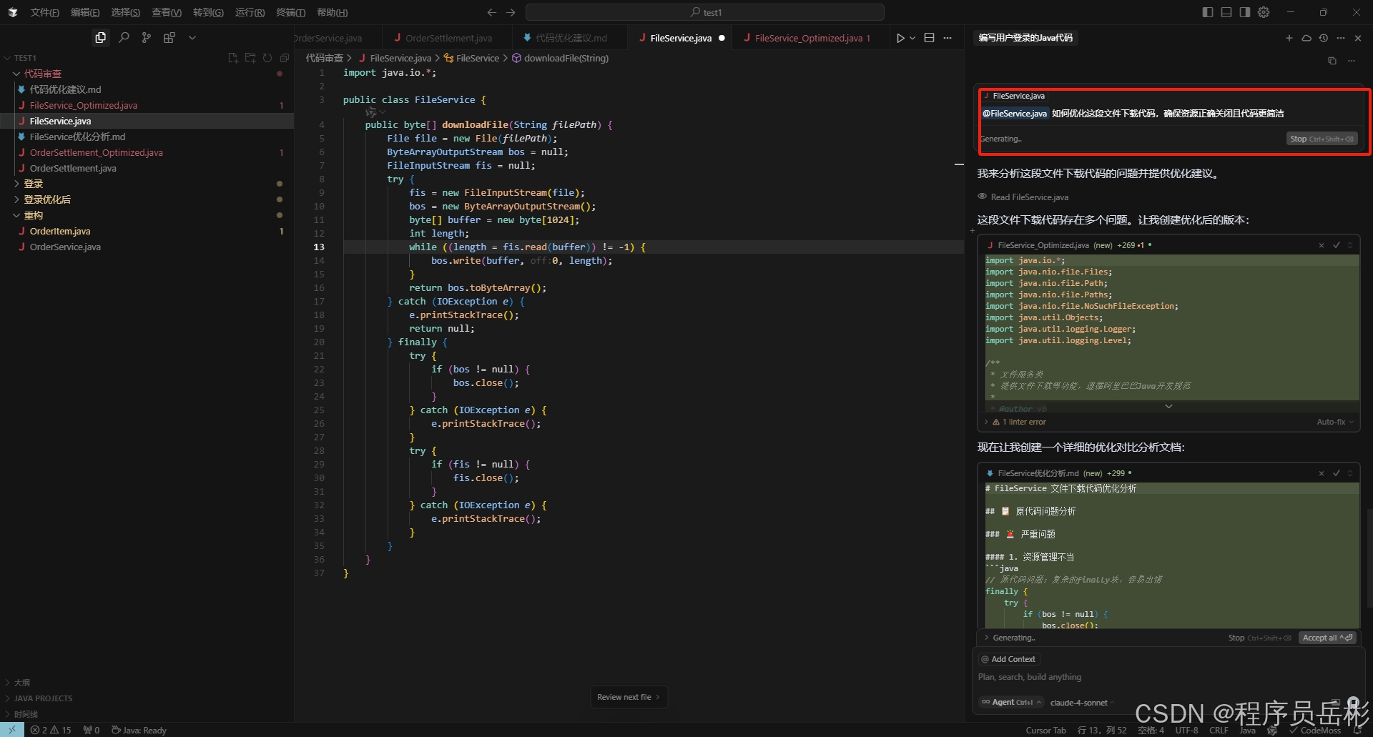Viewport: 1373px width, 737px height.
Task: Open chat history via the clock icon
Action: (x=1324, y=38)
